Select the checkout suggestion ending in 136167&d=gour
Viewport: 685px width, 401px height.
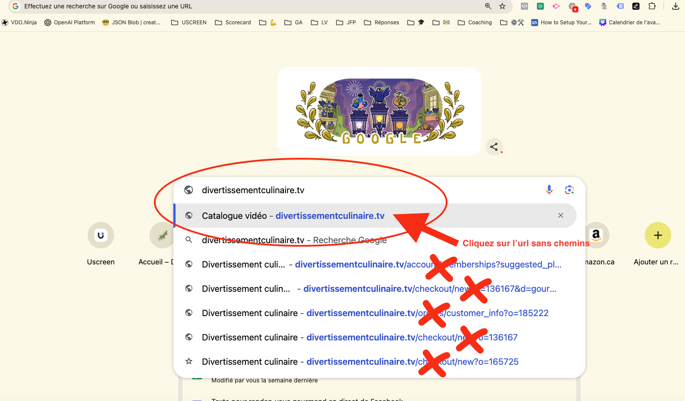(376, 289)
